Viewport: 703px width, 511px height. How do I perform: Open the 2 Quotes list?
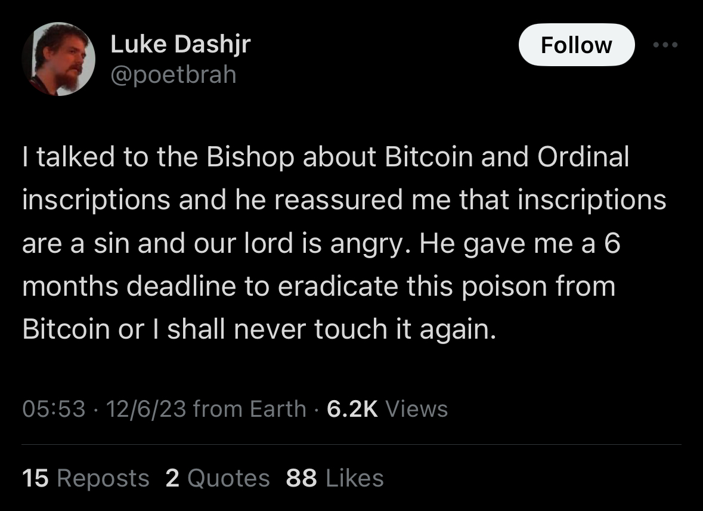tap(218, 478)
